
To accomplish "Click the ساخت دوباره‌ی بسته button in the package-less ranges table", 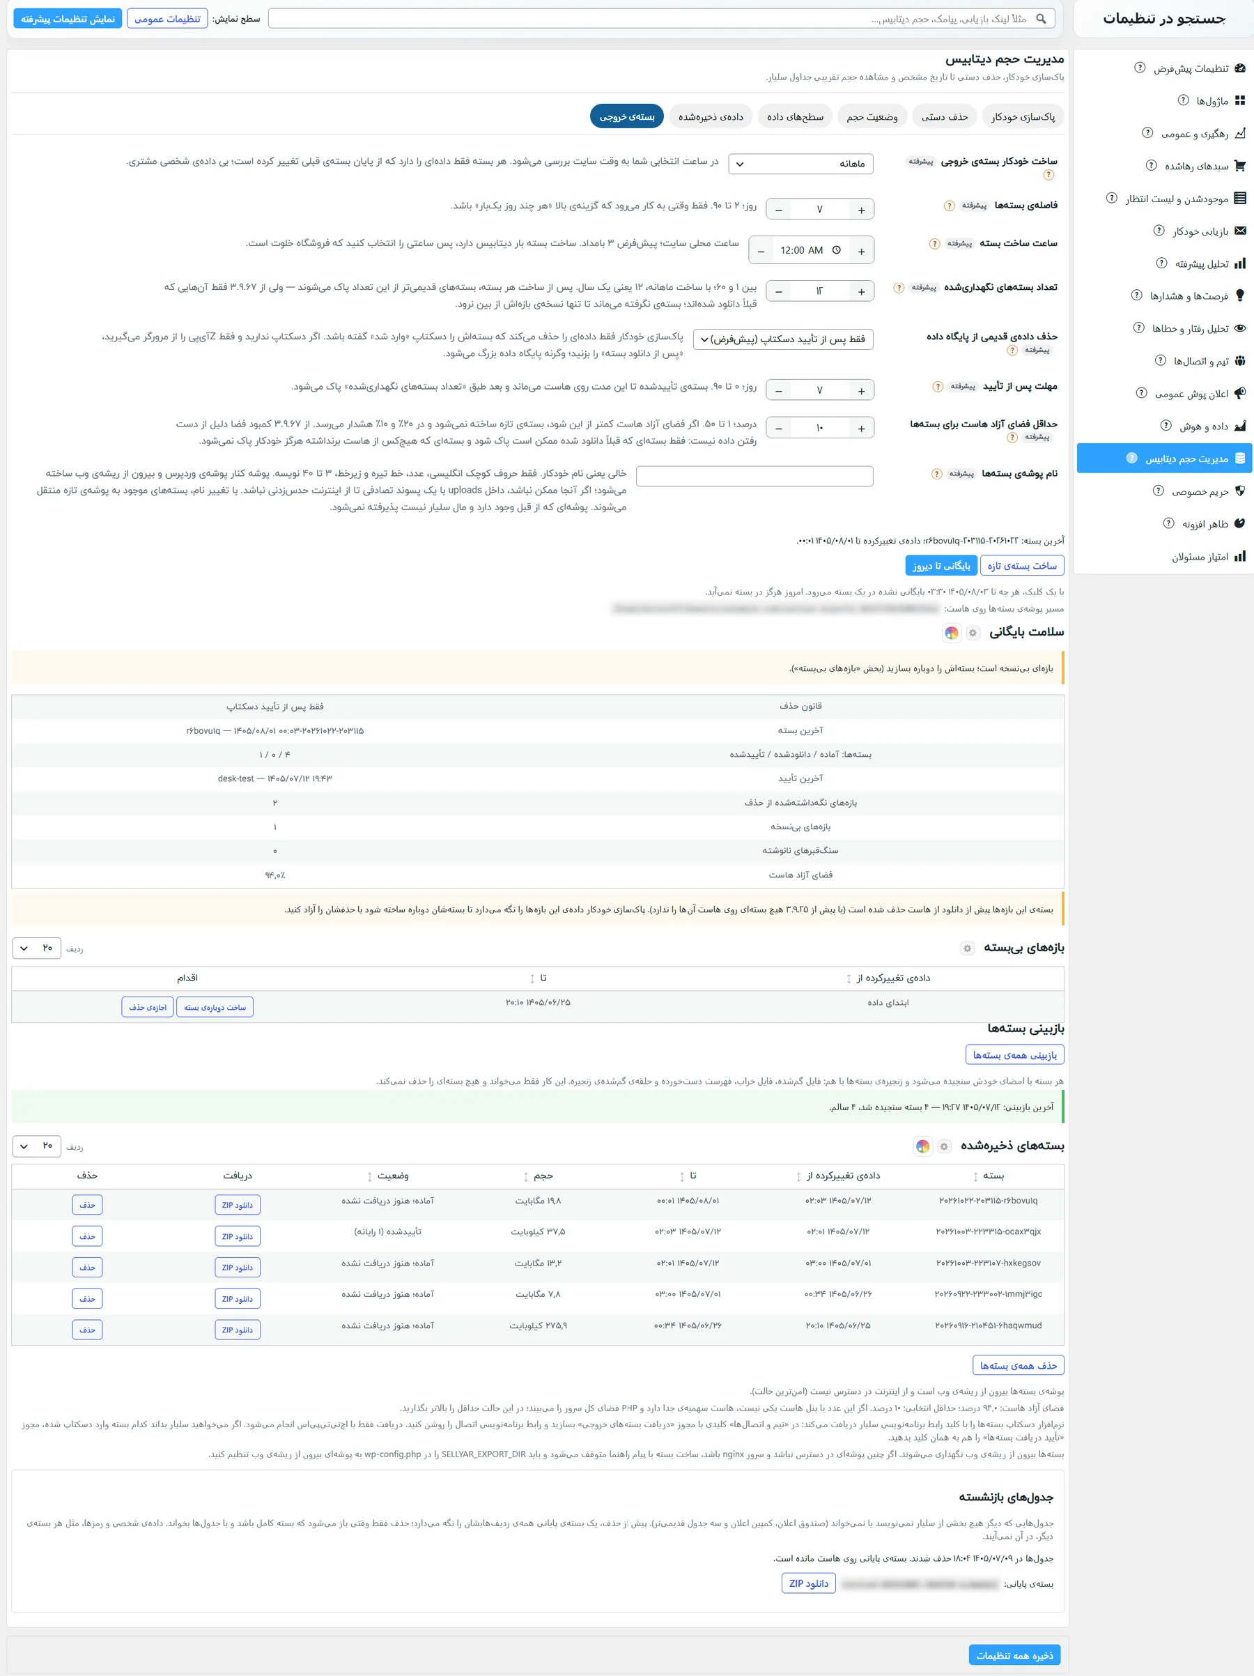I will pyautogui.click(x=215, y=1008).
